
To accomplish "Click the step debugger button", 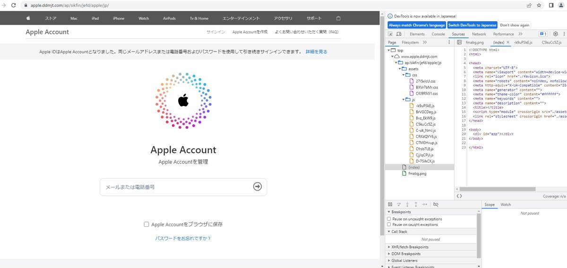I will point(425,205).
